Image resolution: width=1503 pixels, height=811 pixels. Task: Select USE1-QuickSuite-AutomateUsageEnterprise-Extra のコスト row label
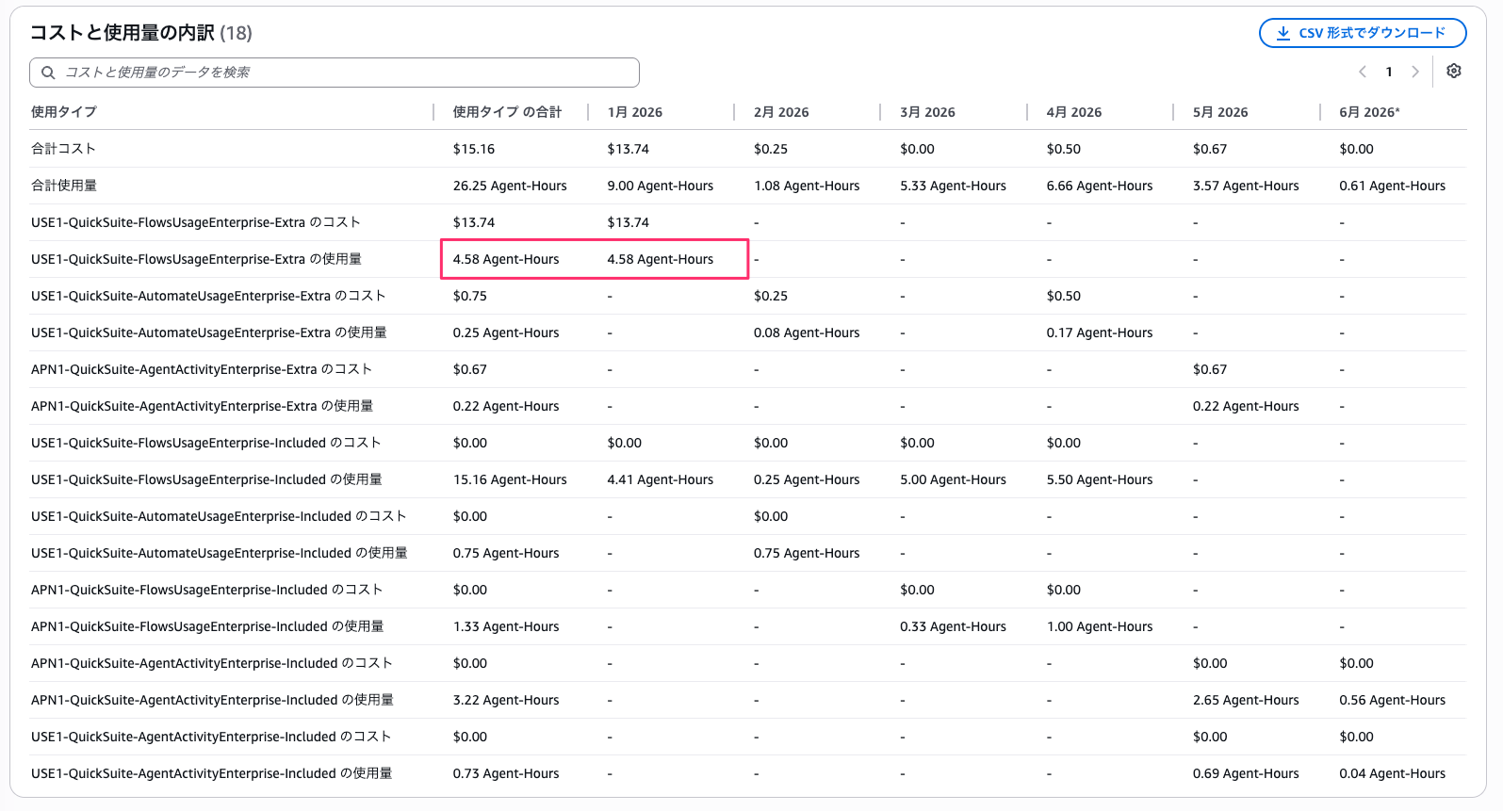click(208, 296)
